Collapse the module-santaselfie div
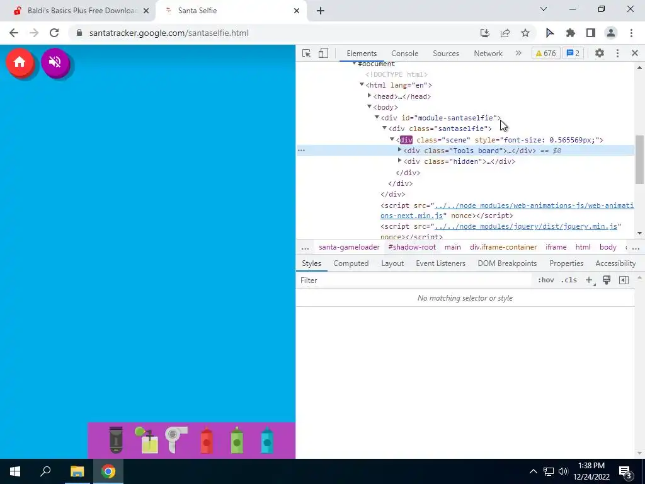645x484 pixels. [377, 117]
